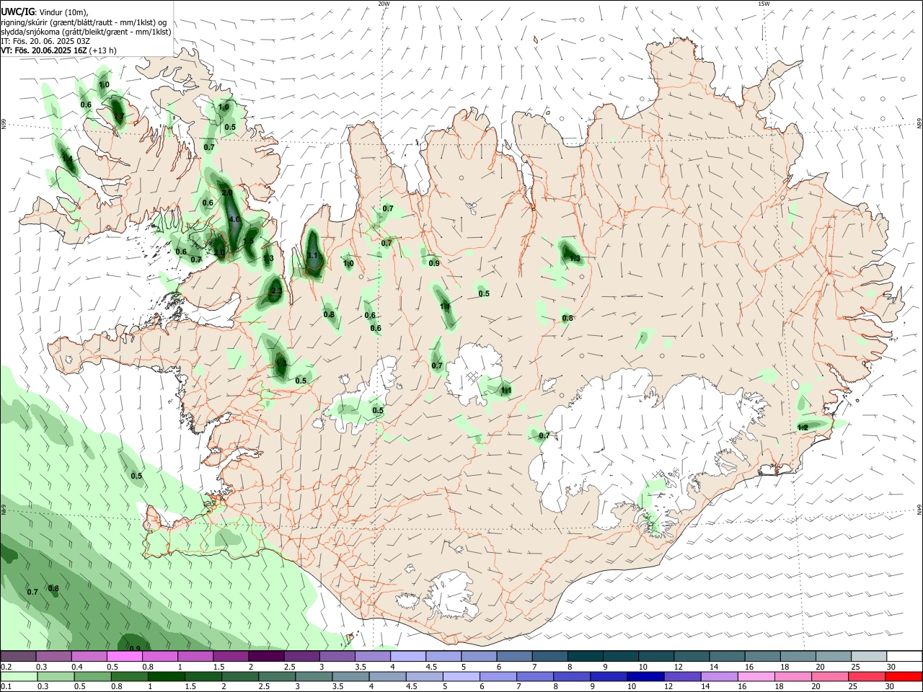The image size is (923, 692).
Task: Click the 2.3 precipitation value label
Action: (275, 292)
